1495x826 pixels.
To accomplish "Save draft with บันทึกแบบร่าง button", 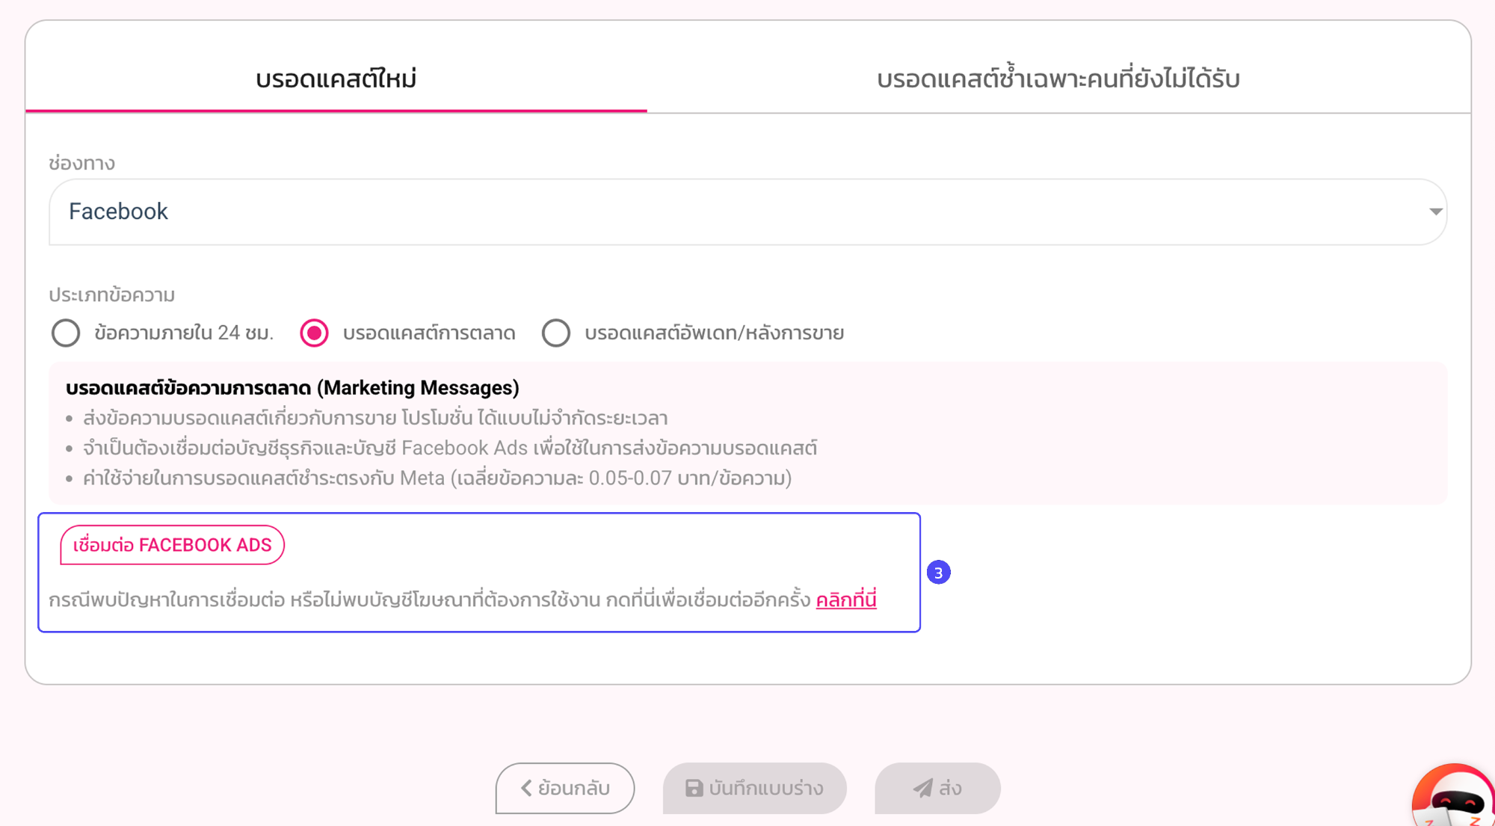I will pyautogui.click(x=754, y=788).
